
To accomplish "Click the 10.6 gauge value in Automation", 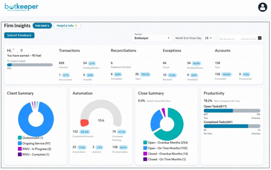I will 101,120.
